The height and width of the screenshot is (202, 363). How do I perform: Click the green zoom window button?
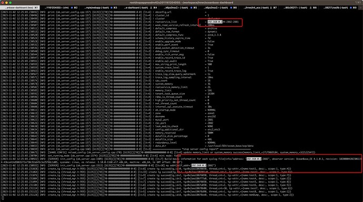(x=11, y=3)
